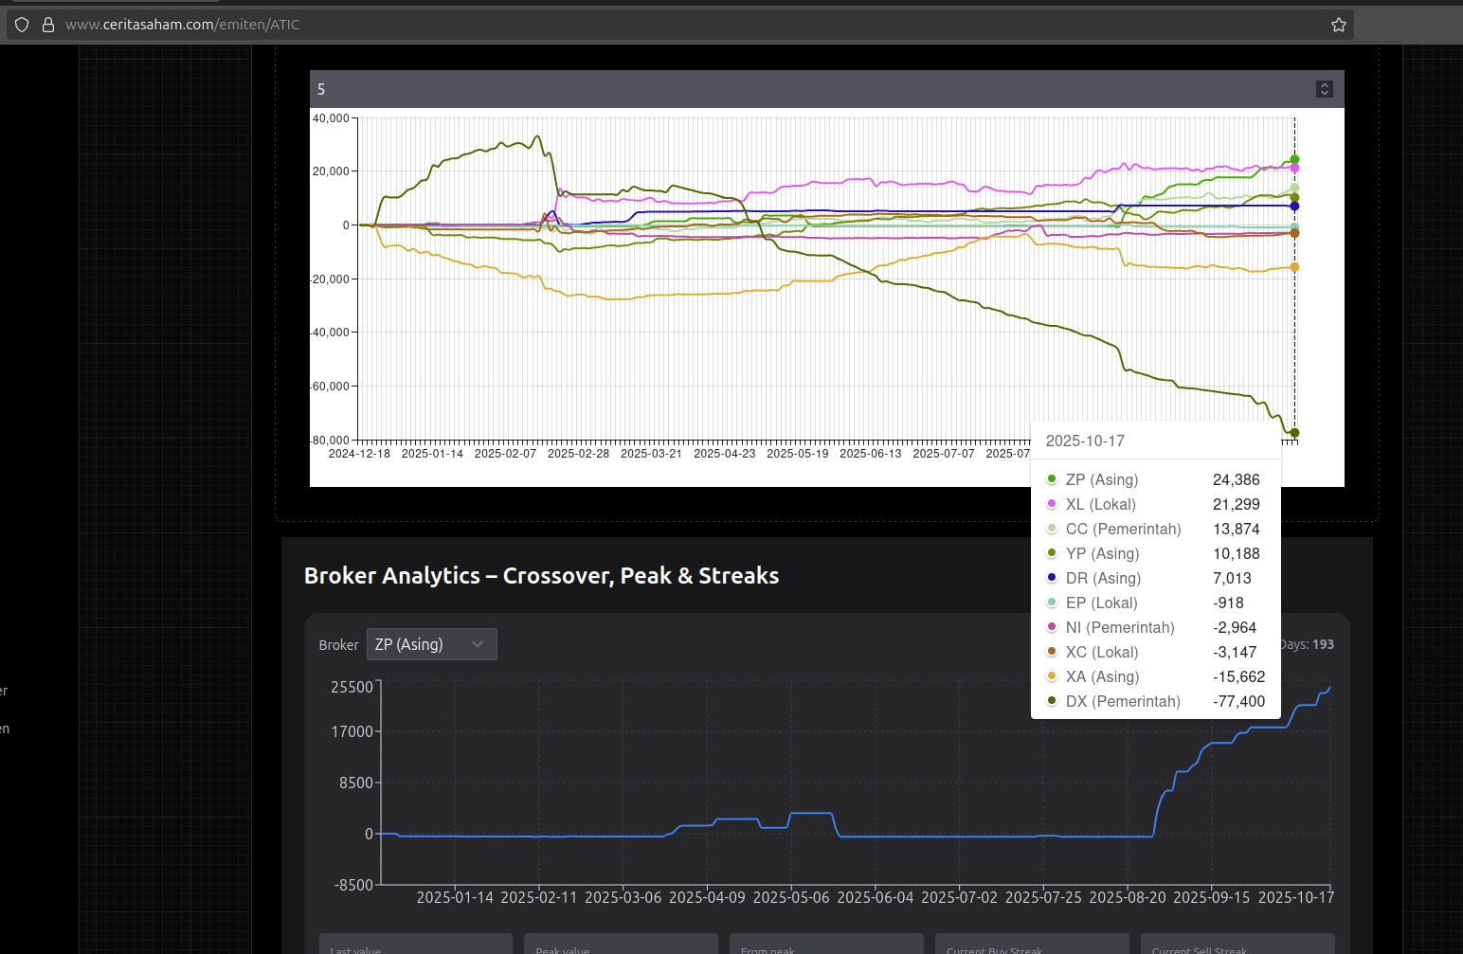Screen dimensions: 1463x954
Task: Click the dark olive DX (Pemerintah) legend dot
Action: 1052,701
